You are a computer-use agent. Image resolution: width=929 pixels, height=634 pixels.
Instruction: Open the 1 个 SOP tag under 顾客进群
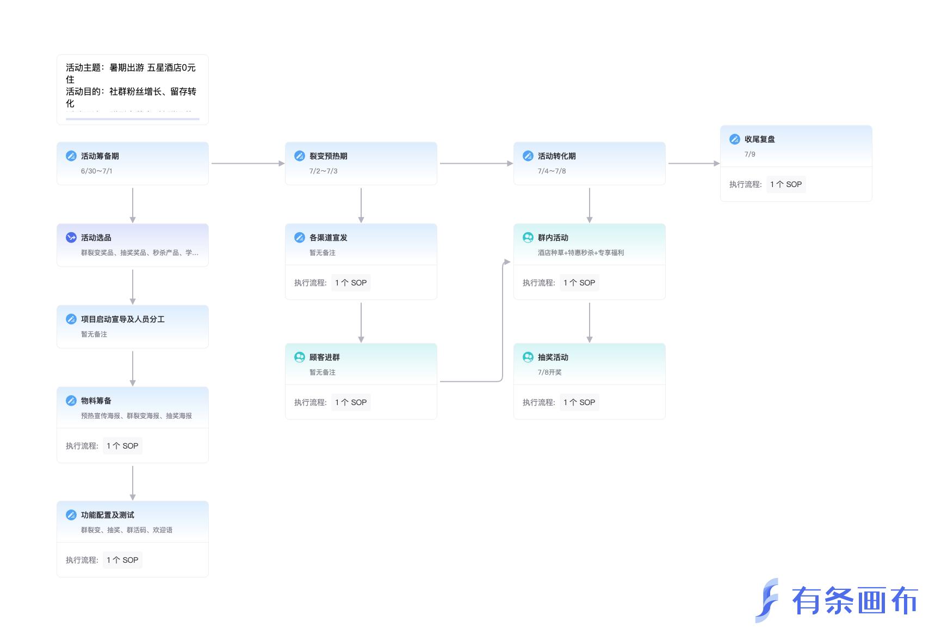[351, 402]
